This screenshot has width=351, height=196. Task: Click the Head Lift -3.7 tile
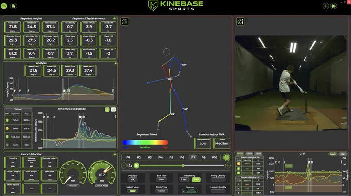108,27
